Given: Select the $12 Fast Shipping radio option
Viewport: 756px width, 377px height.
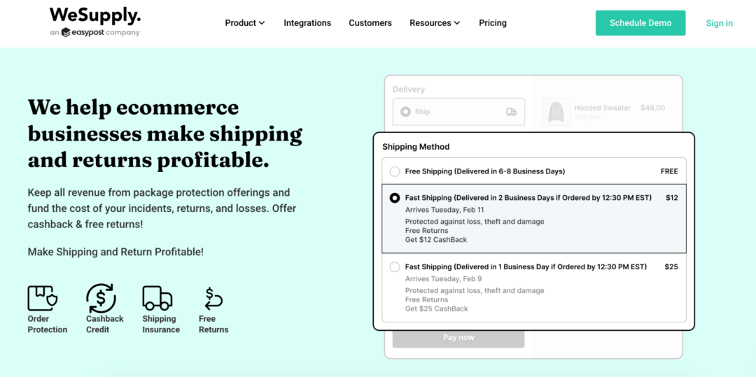Looking at the screenshot, I should click(x=395, y=198).
